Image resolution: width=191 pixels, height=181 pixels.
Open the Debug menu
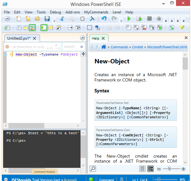[56, 12]
